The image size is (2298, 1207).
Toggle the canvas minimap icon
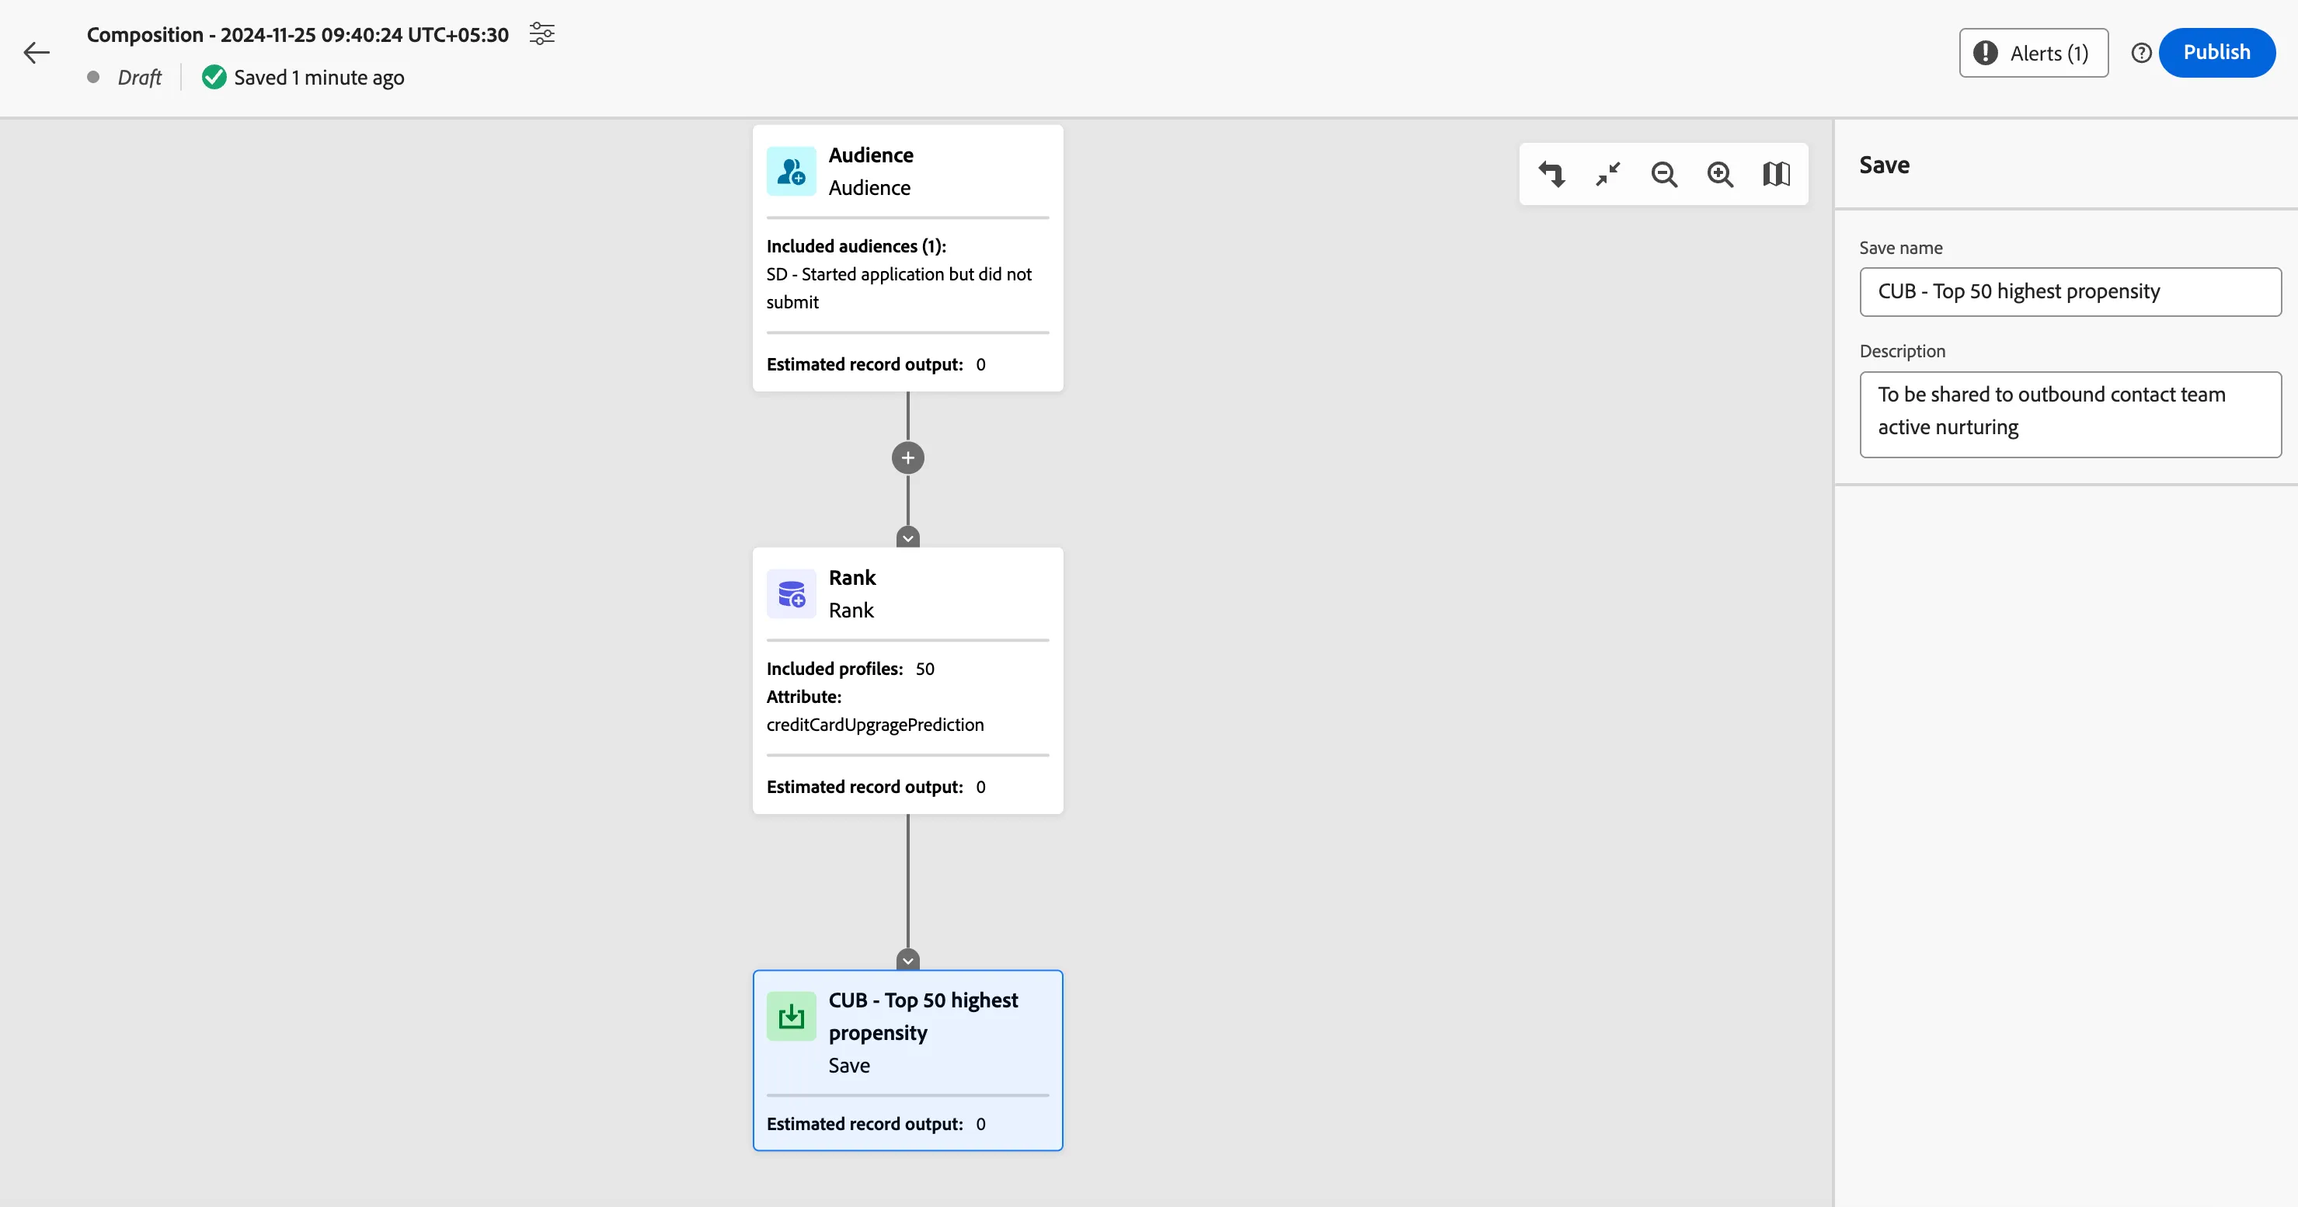1776,174
